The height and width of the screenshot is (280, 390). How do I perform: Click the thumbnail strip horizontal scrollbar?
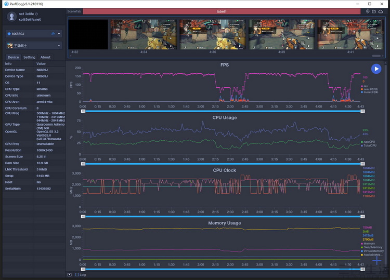[376, 56]
